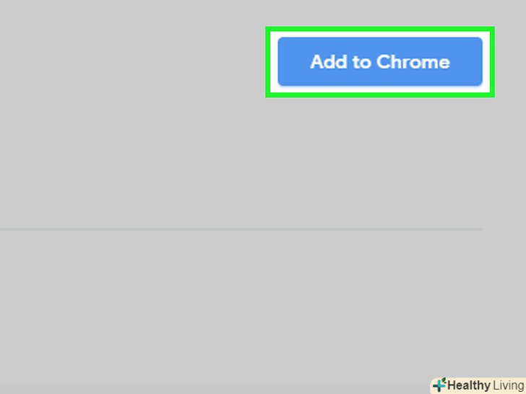526x394 pixels.
Task: Click the blank gray space left of the button
Action: pos(134,61)
